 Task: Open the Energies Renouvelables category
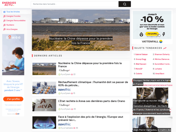pos(16,21)
